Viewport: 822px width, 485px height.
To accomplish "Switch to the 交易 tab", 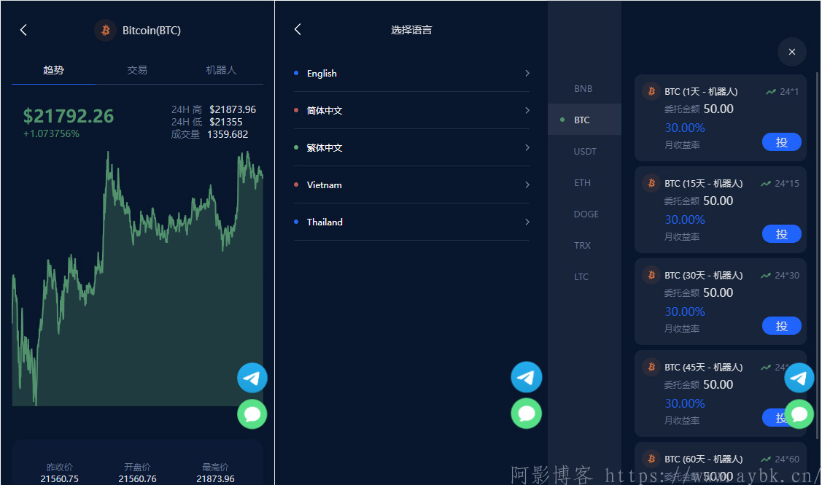I will (x=137, y=70).
